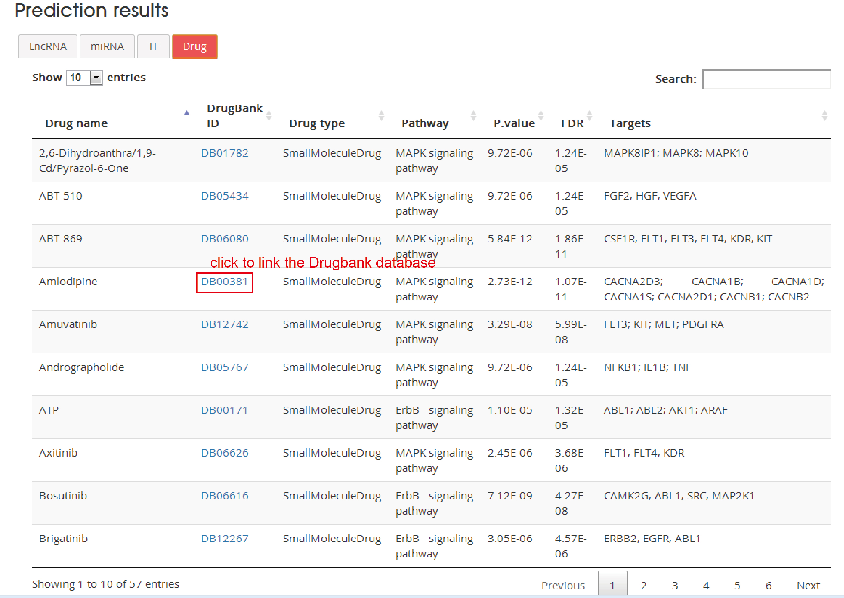The image size is (844, 598).
Task: Open DrugBank link DB06616 for Bosutinib
Action: (x=225, y=496)
